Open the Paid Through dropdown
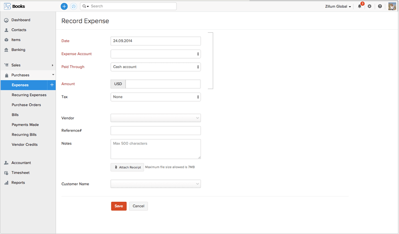Screen dimensions: 399x234 click(155, 67)
